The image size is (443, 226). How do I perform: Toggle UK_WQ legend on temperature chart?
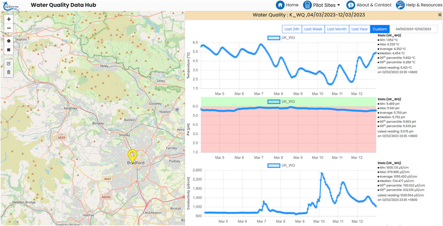pyautogui.click(x=281, y=38)
